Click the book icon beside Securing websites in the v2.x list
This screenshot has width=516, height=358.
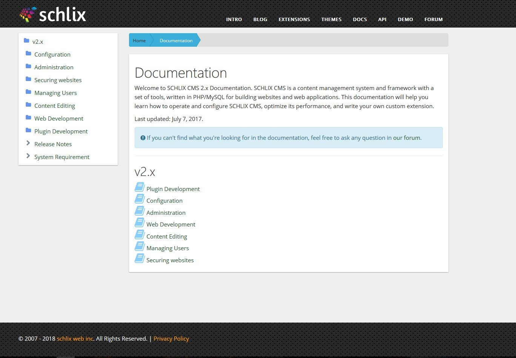tap(140, 258)
